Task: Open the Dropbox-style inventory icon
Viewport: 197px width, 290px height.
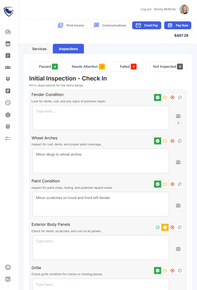Action: click(x=8, y=79)
